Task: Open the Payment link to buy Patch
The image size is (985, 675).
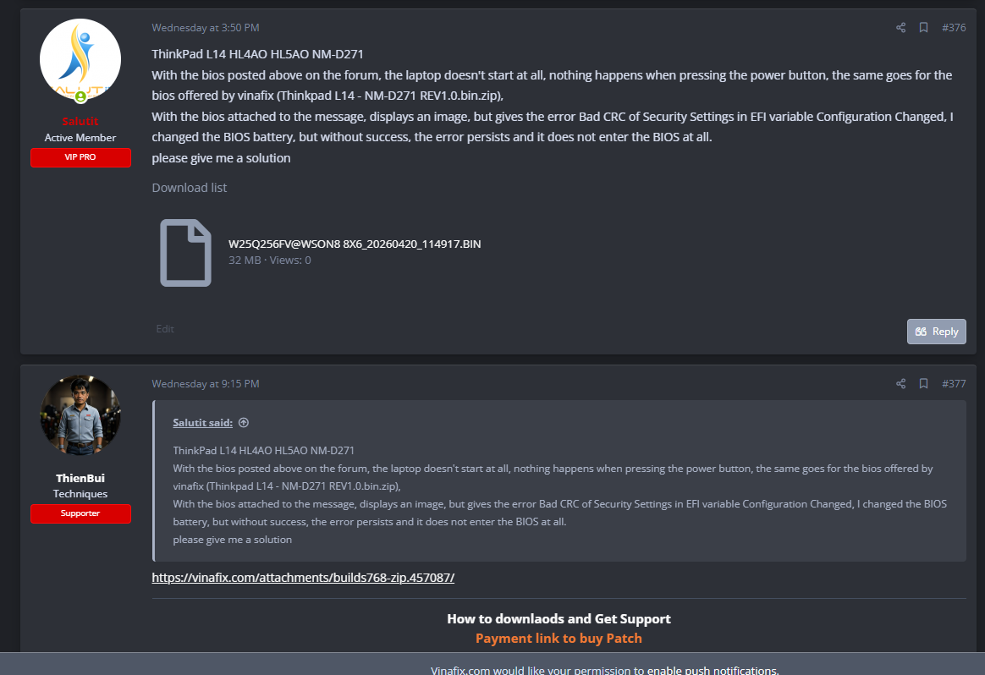Action: click(559, 638)
